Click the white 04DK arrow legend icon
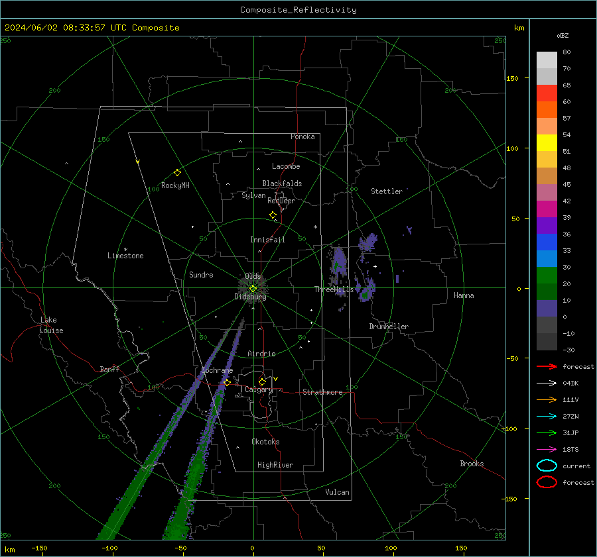The width and height of the screenshot is (597, 557). tap(547, 383)
